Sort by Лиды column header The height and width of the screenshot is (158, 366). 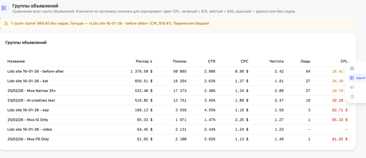click(305, 61)
